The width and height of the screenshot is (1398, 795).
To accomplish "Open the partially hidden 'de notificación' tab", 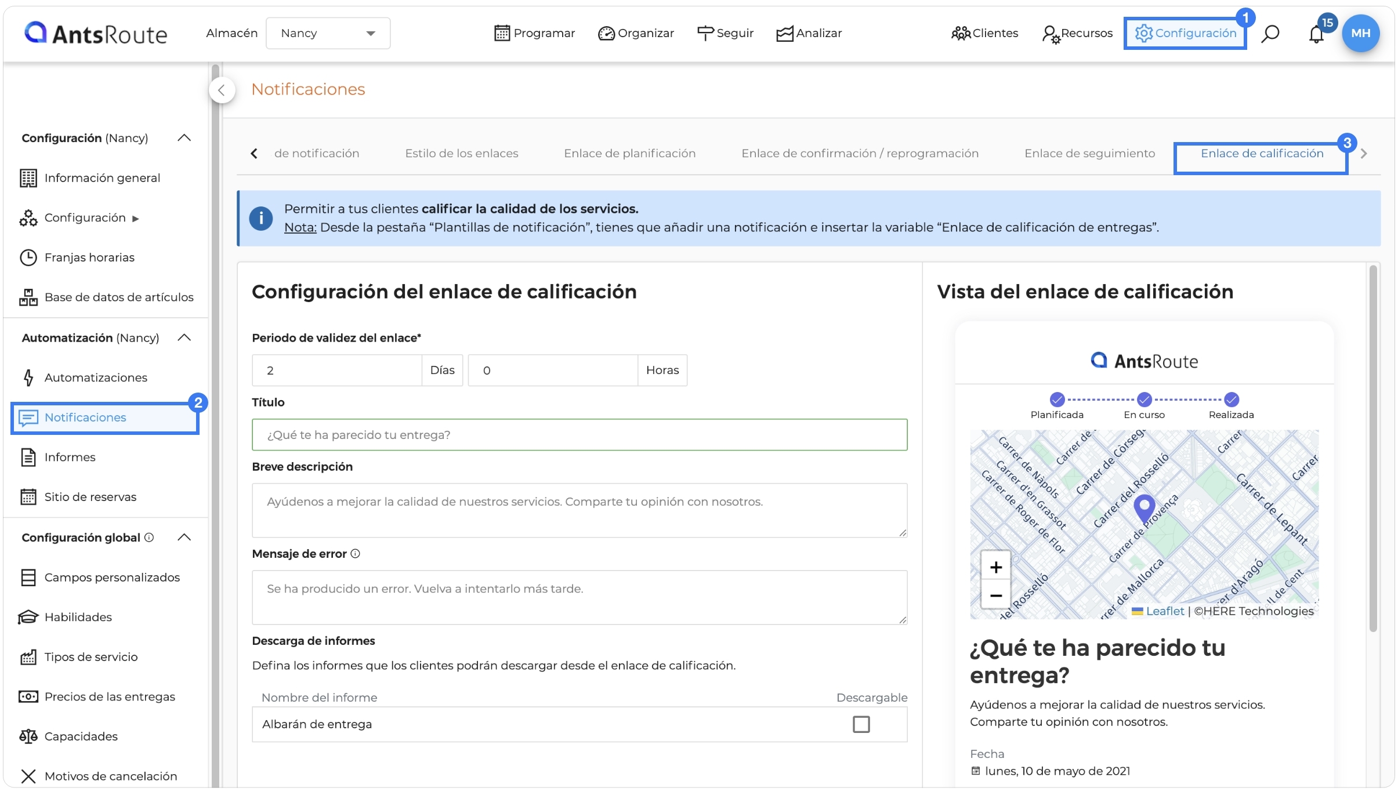I will click(317, 153).
